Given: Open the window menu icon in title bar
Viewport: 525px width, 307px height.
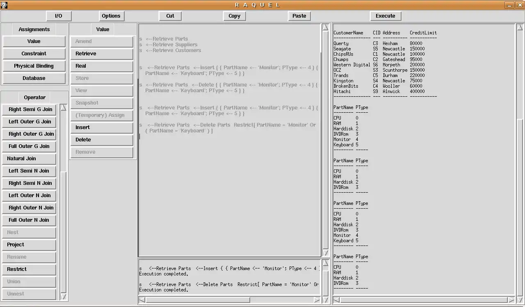Looking at the screenshot, I should pyautogui.click(x=4, y=5).
